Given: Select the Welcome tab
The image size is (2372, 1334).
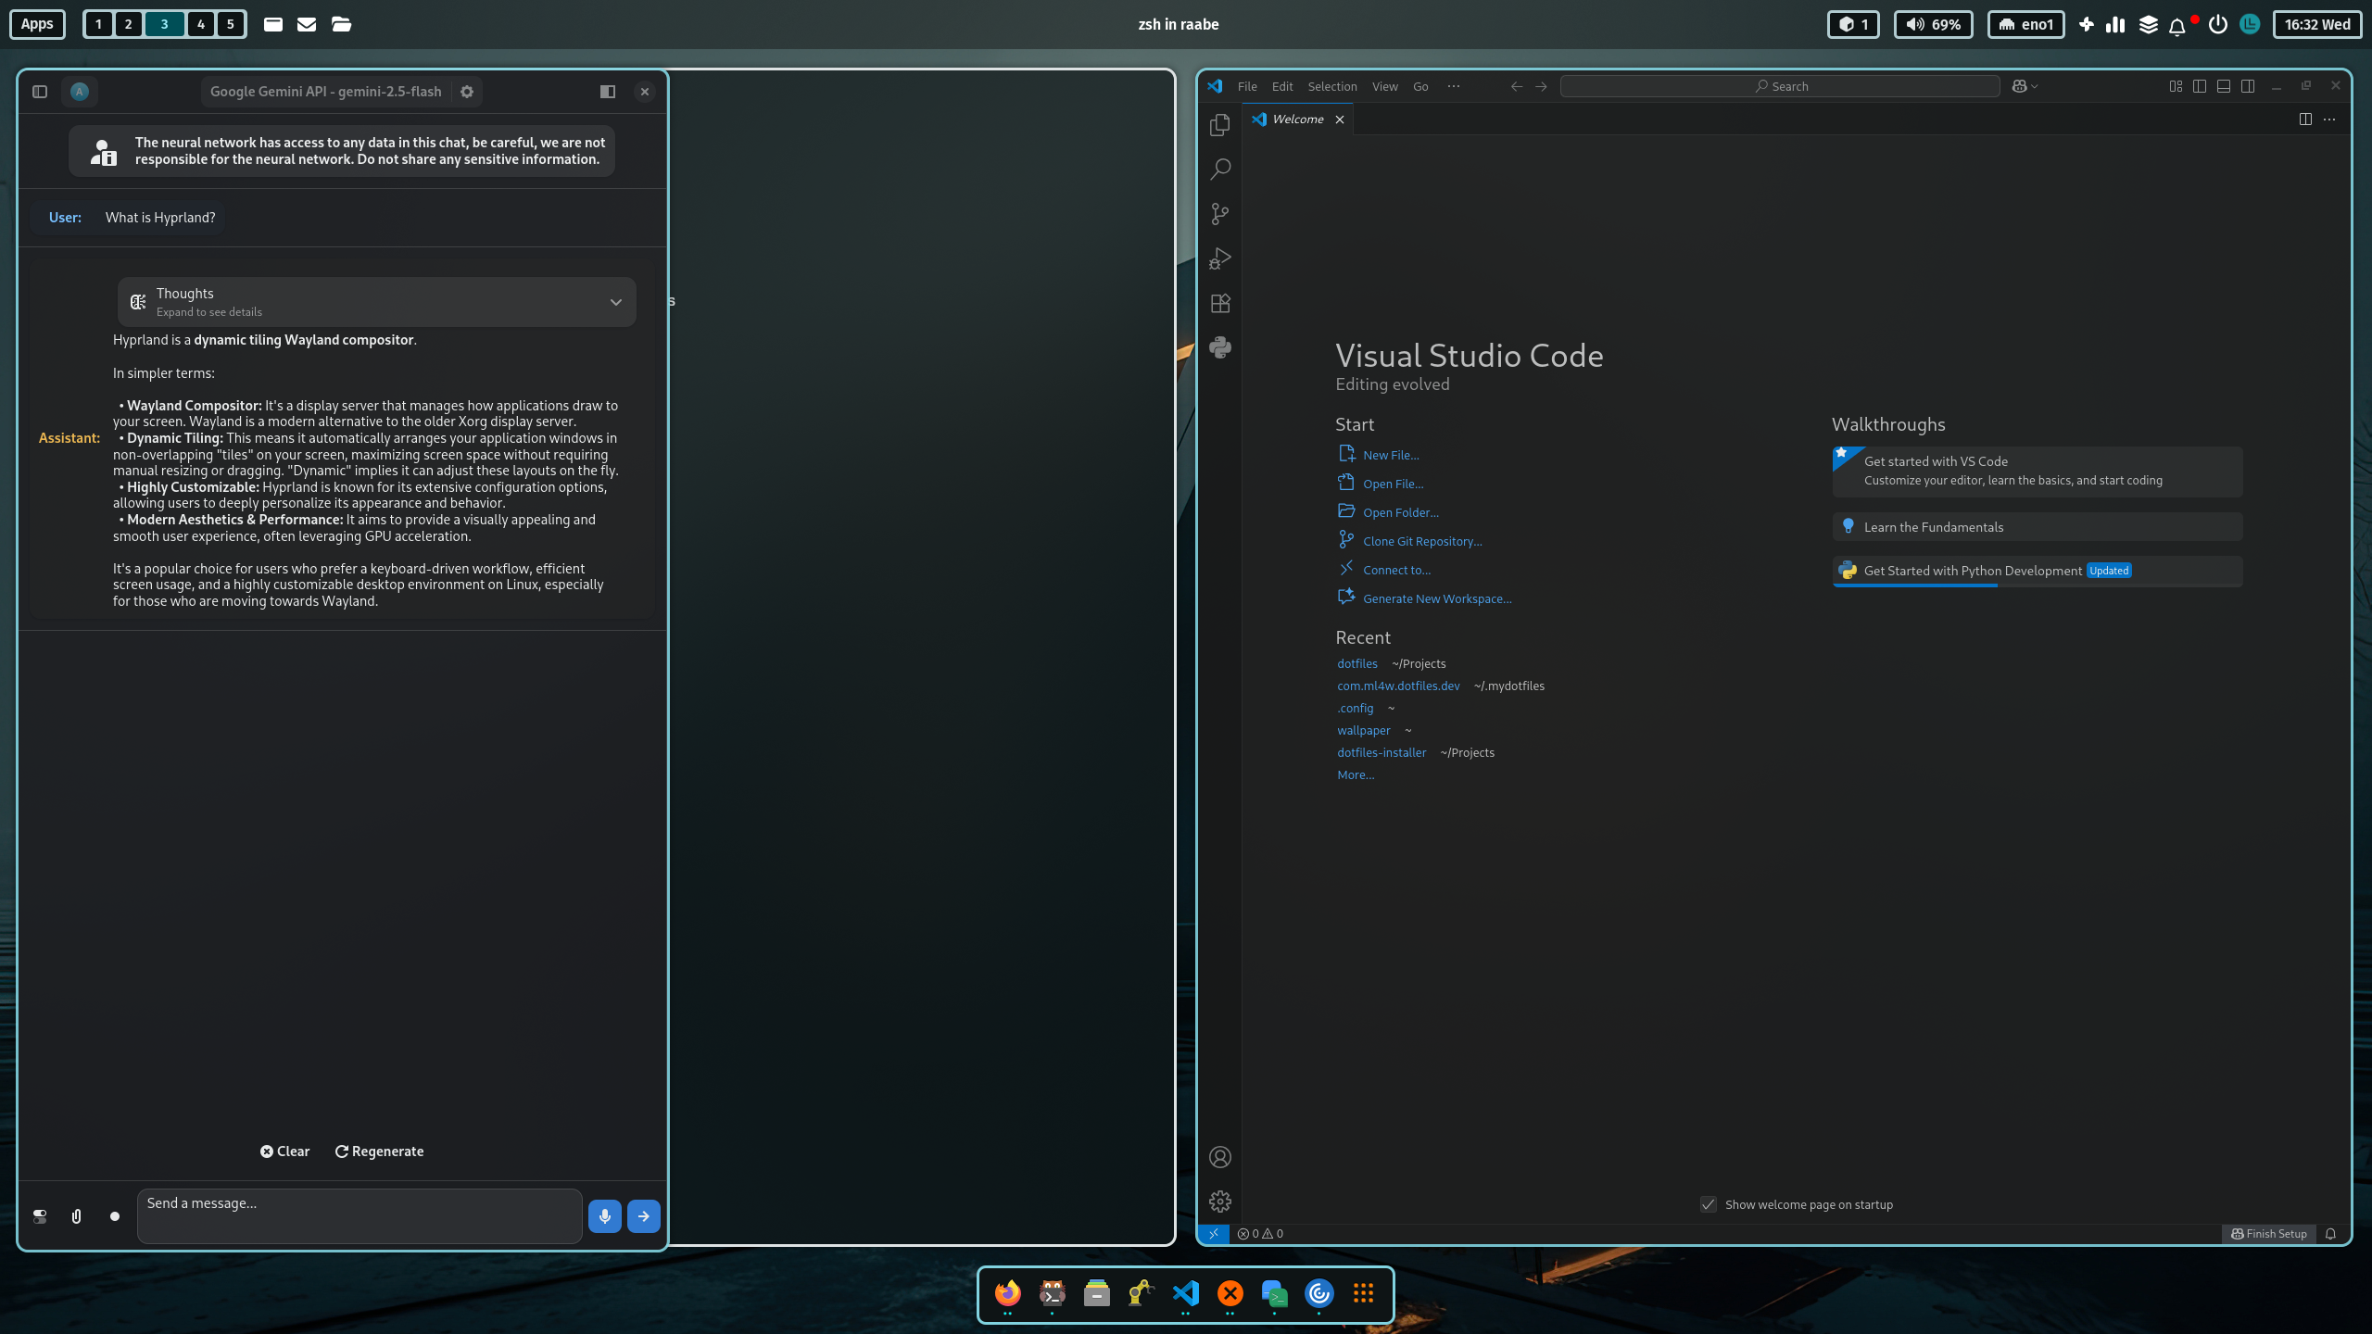Looking at the screenshot, I should [x=1297, y=120].
